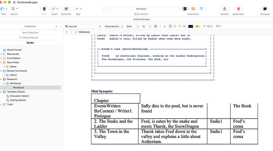Select New Collection tab
273x151 pixels.
pyautogui.click(x=30, y=32)
